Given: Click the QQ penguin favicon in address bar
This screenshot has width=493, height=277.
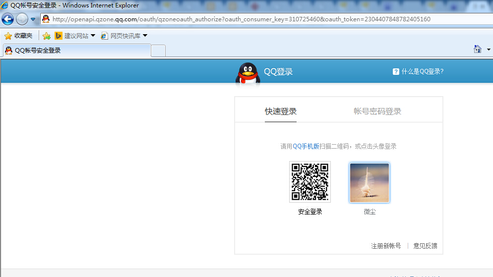Looking at the screenshot, I should 46,19.
